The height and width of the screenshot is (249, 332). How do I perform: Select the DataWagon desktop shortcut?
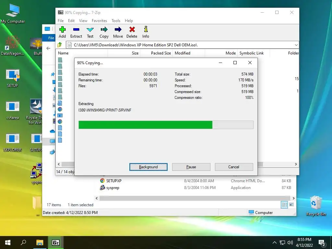pos(13,45)
